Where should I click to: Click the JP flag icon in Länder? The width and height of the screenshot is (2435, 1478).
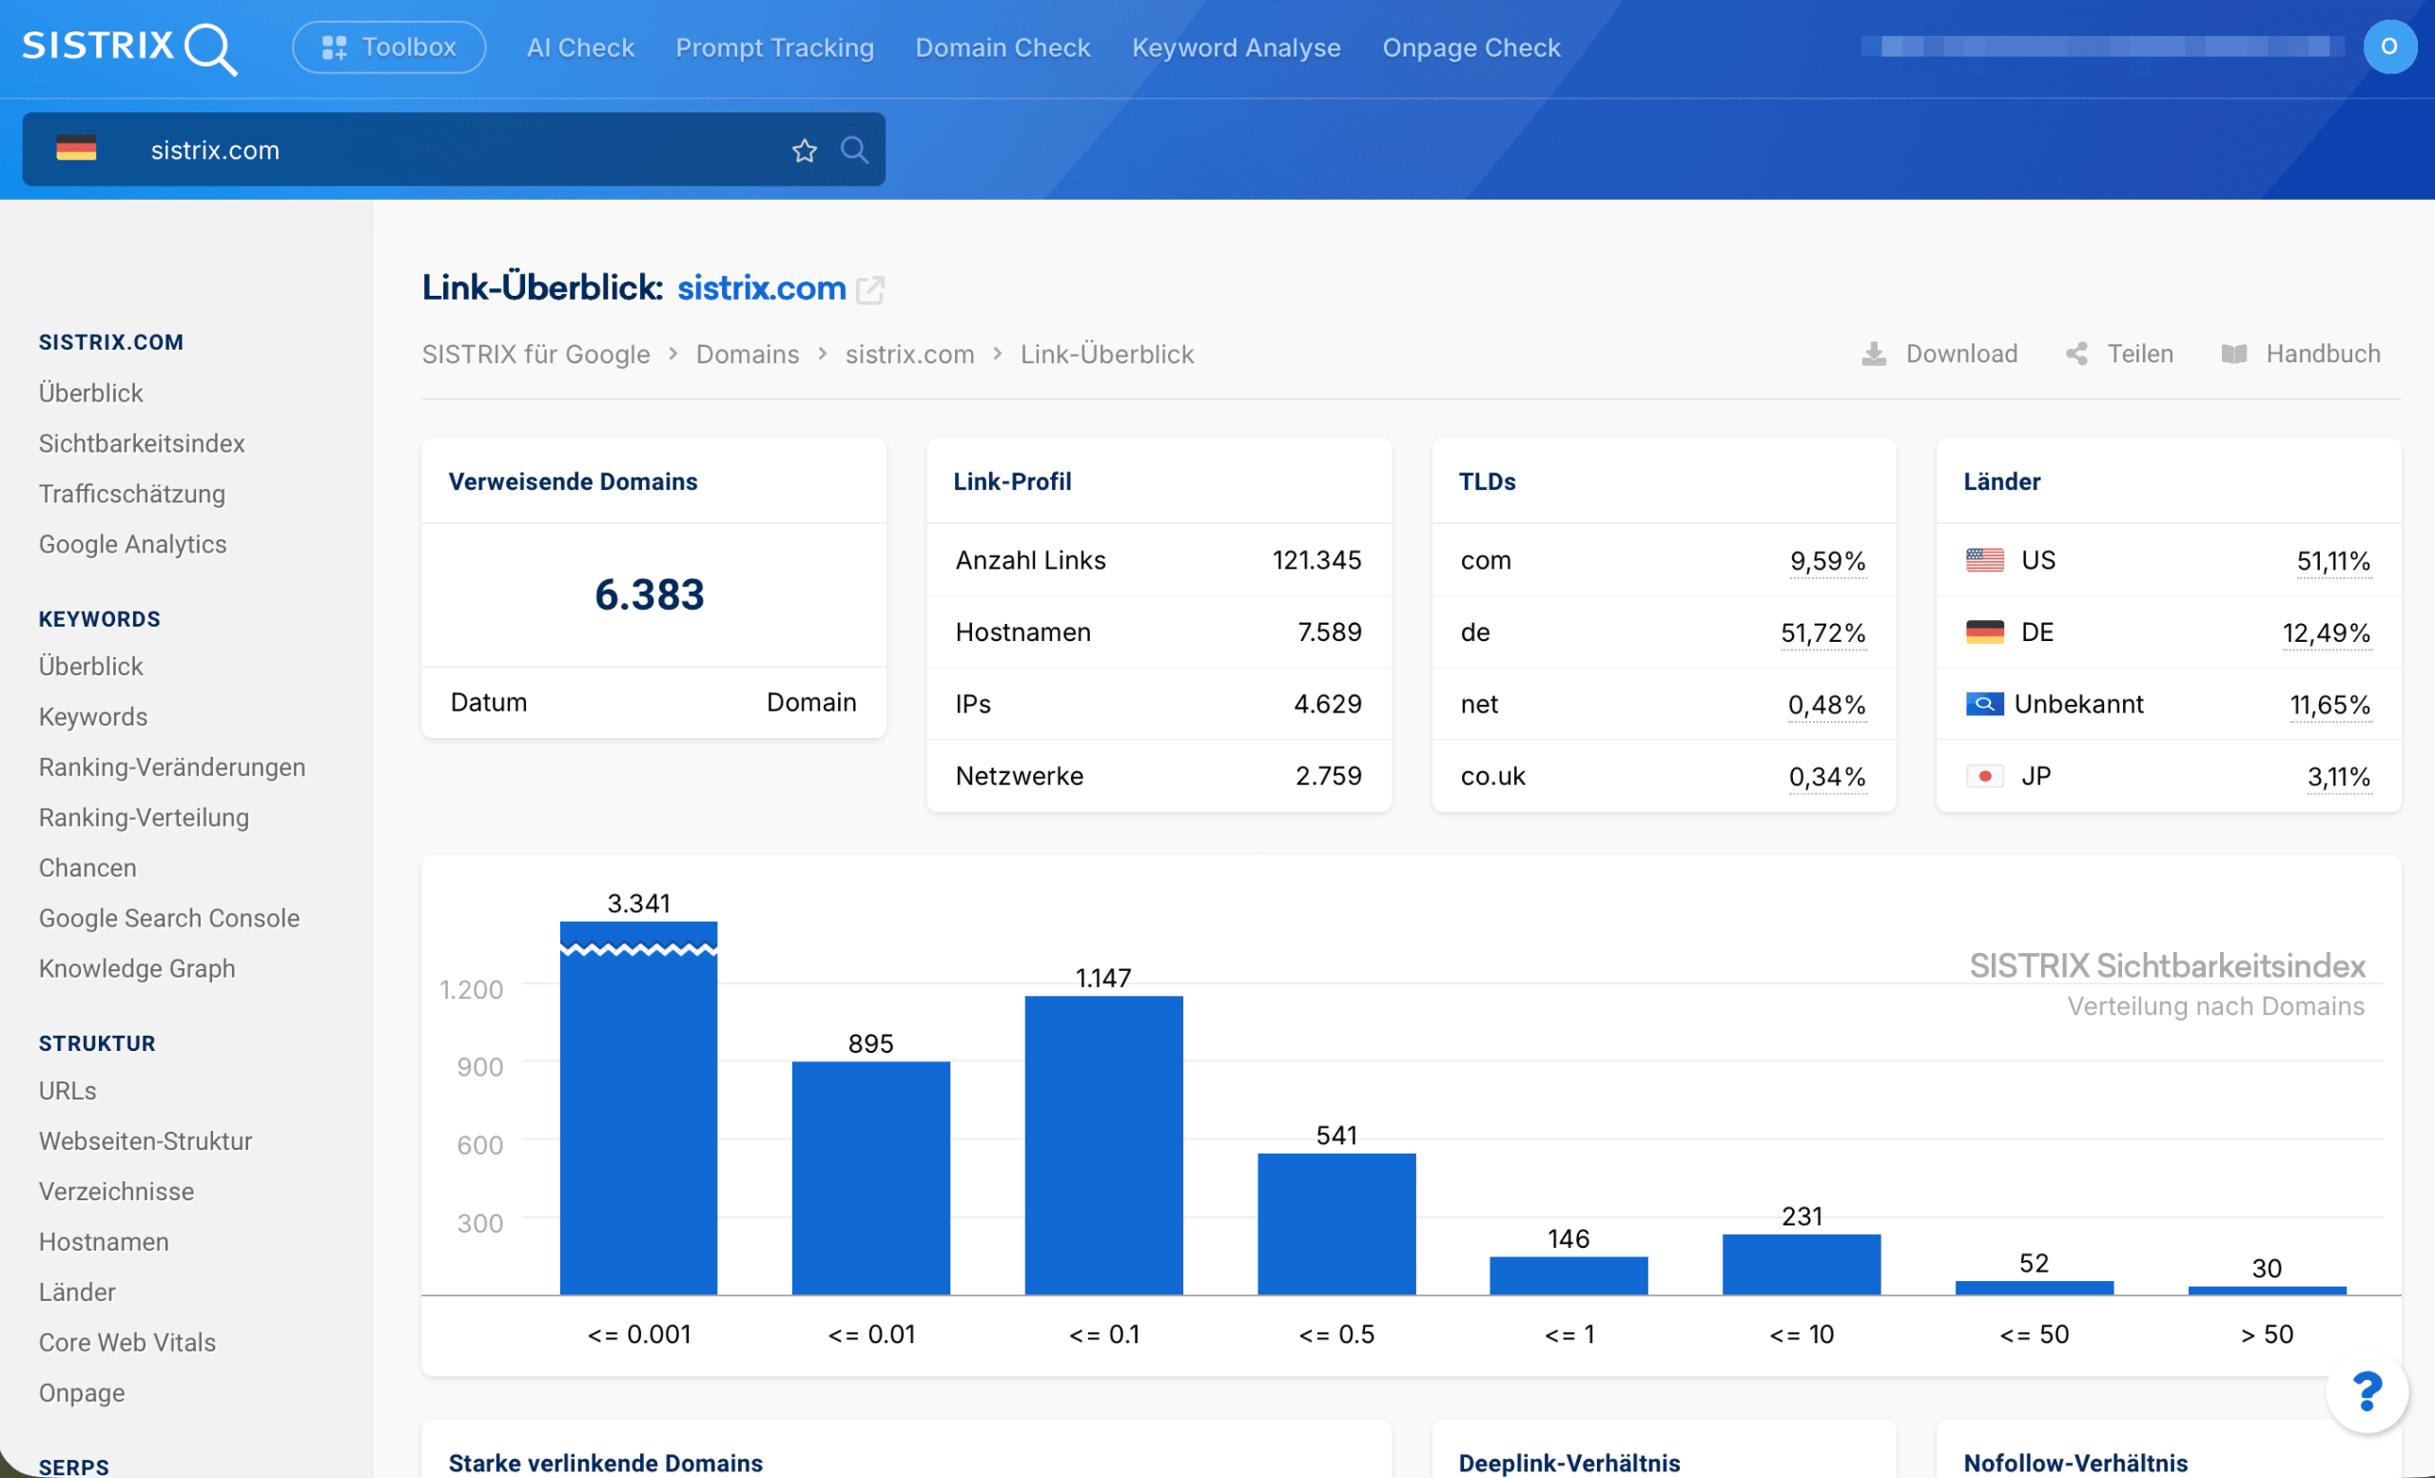(1984, 776)
